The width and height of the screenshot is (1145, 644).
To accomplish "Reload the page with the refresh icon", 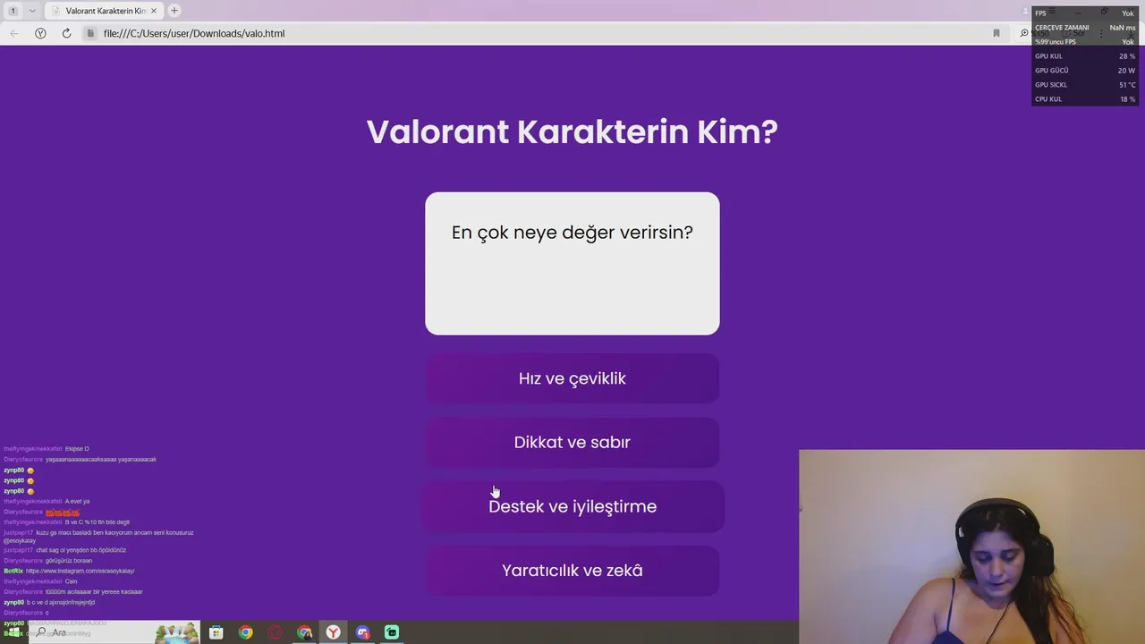I will (66, 33).
